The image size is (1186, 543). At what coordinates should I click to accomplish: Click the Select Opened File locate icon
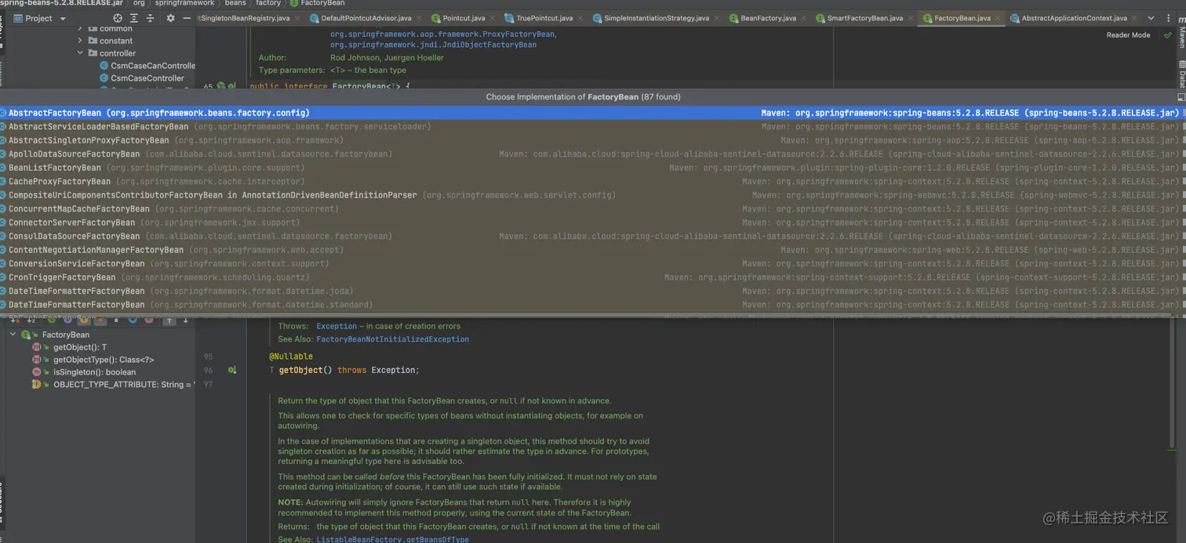pyautogui.click(x=118, y=18)
